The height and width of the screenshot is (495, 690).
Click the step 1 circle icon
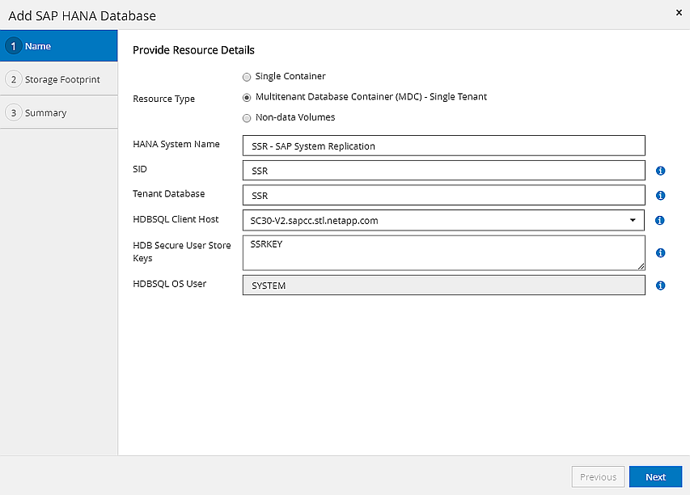tap(13, 46)
